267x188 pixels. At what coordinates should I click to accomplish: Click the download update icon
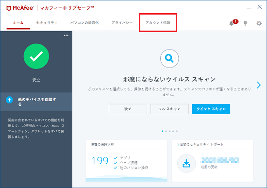[186, 163]
